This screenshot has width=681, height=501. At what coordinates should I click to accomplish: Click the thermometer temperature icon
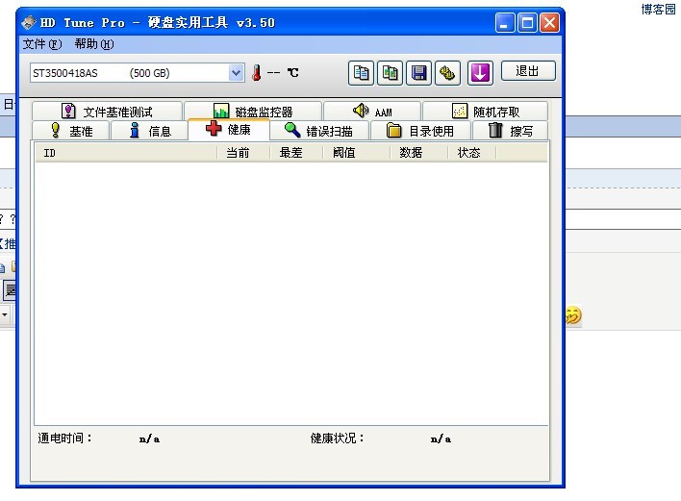point(257,72)
